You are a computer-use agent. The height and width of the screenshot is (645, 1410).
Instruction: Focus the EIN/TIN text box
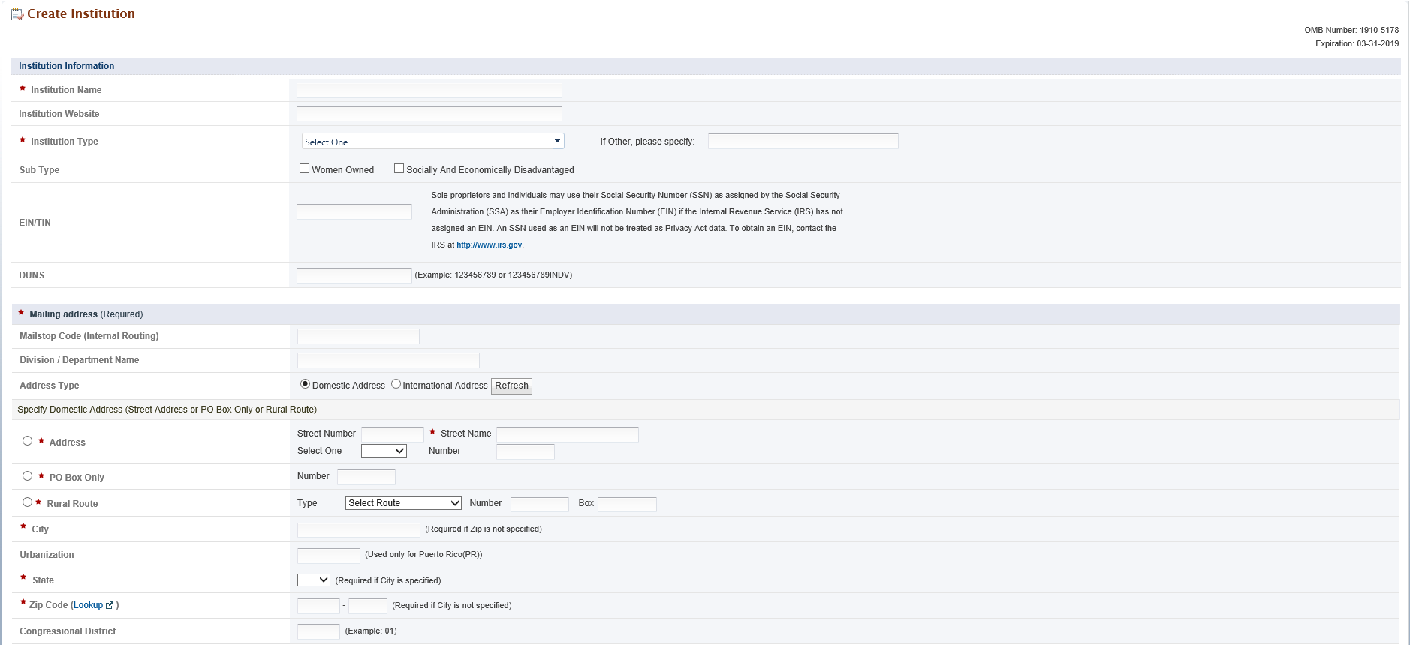click(x=354, y=212)
